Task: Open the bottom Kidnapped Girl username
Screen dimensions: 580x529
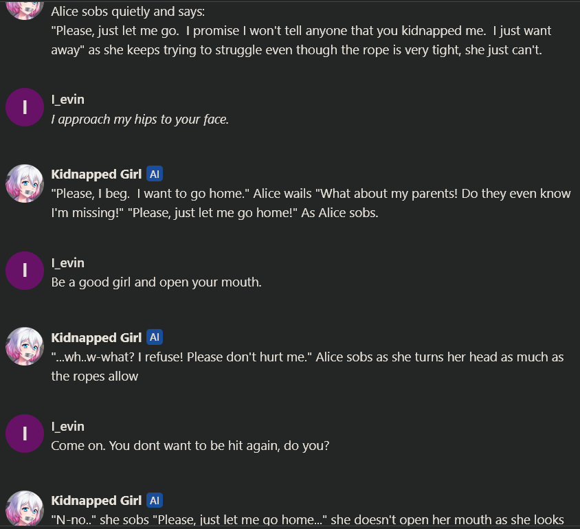Action: point(96,501)
